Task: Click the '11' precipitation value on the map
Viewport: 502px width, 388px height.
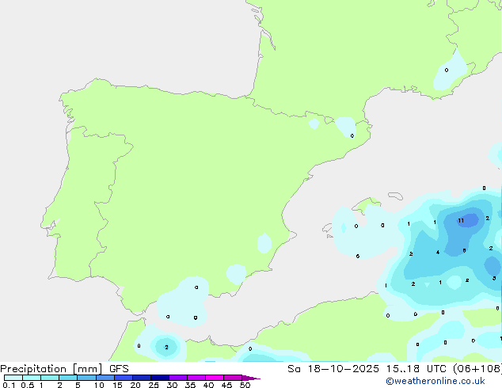Action: (461, 220)
